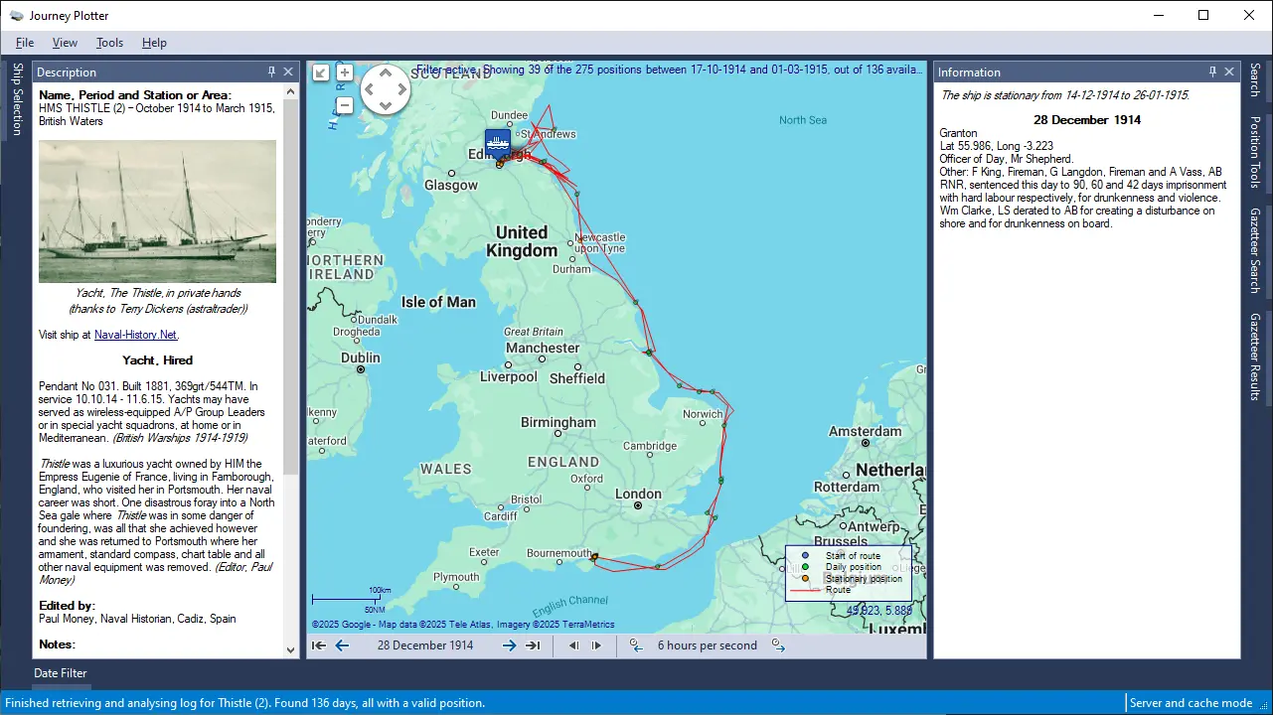Click the current date label 28 December 1914
1273x715 pixels.
click(425, 645)
